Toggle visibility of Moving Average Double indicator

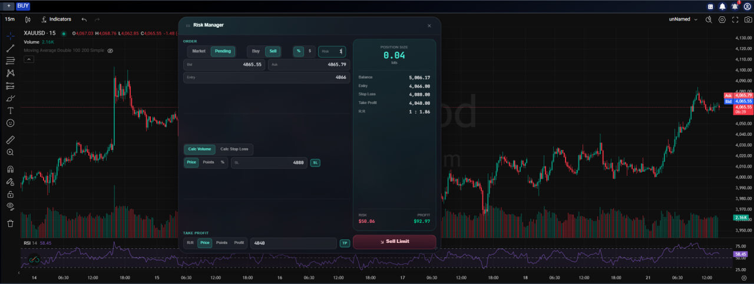pyautogui.click(x=110, y=51)
